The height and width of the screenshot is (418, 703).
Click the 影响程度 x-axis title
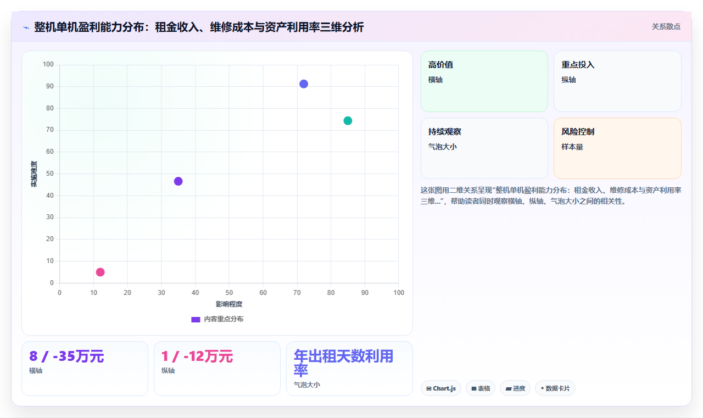tap(229, 304)
